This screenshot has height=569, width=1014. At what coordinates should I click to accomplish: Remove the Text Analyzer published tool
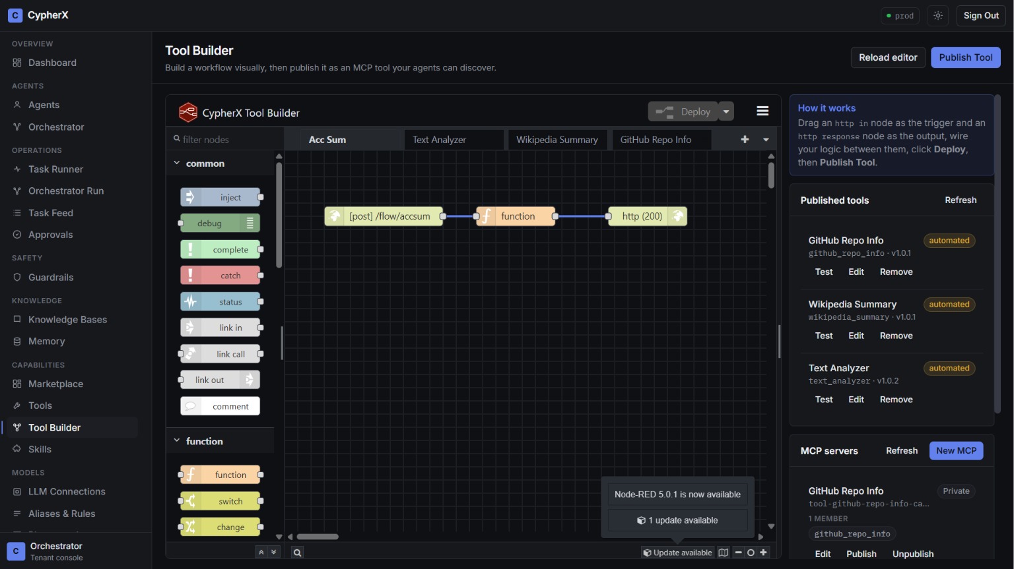coord(896,400)
